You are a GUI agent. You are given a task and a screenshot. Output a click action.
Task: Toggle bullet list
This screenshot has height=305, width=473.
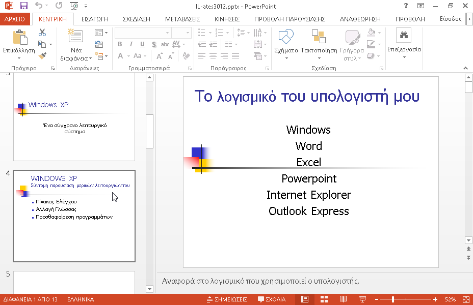click(x=201, y=32)
